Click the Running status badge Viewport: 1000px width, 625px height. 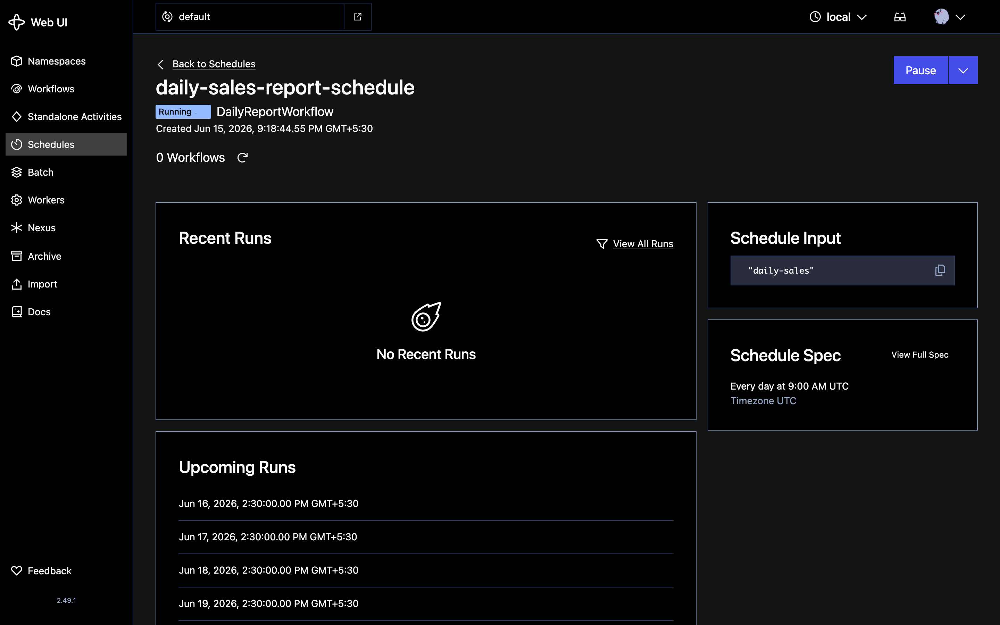click(x=183, y=111)
